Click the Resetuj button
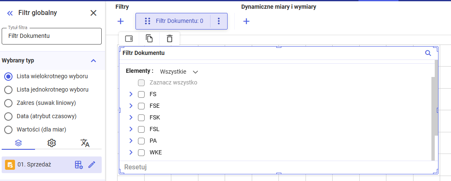451x181 pixels. pyautogui.click(x=135, y=167)
